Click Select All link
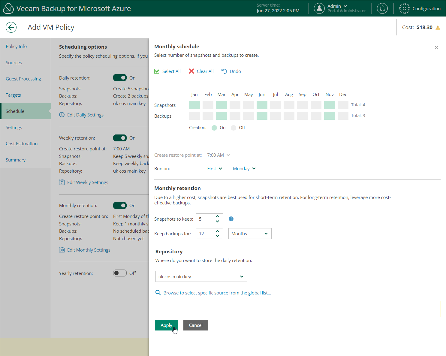Screen dimensions: 446x356 (x=171, y=71)
